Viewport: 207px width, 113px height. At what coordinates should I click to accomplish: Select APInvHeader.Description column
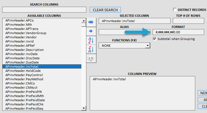point(42,50)
